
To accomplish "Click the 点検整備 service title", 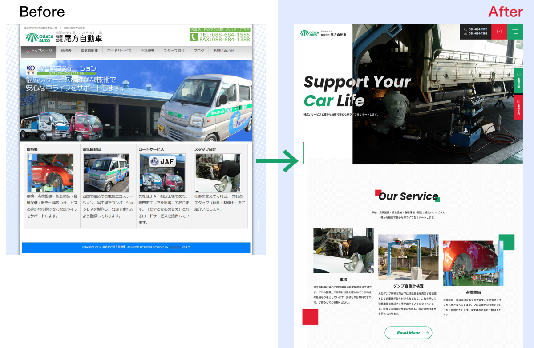I will click(x=473, y=292).
